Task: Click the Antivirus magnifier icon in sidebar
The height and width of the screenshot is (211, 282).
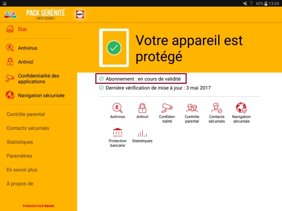Action: [x=10, y=48]
